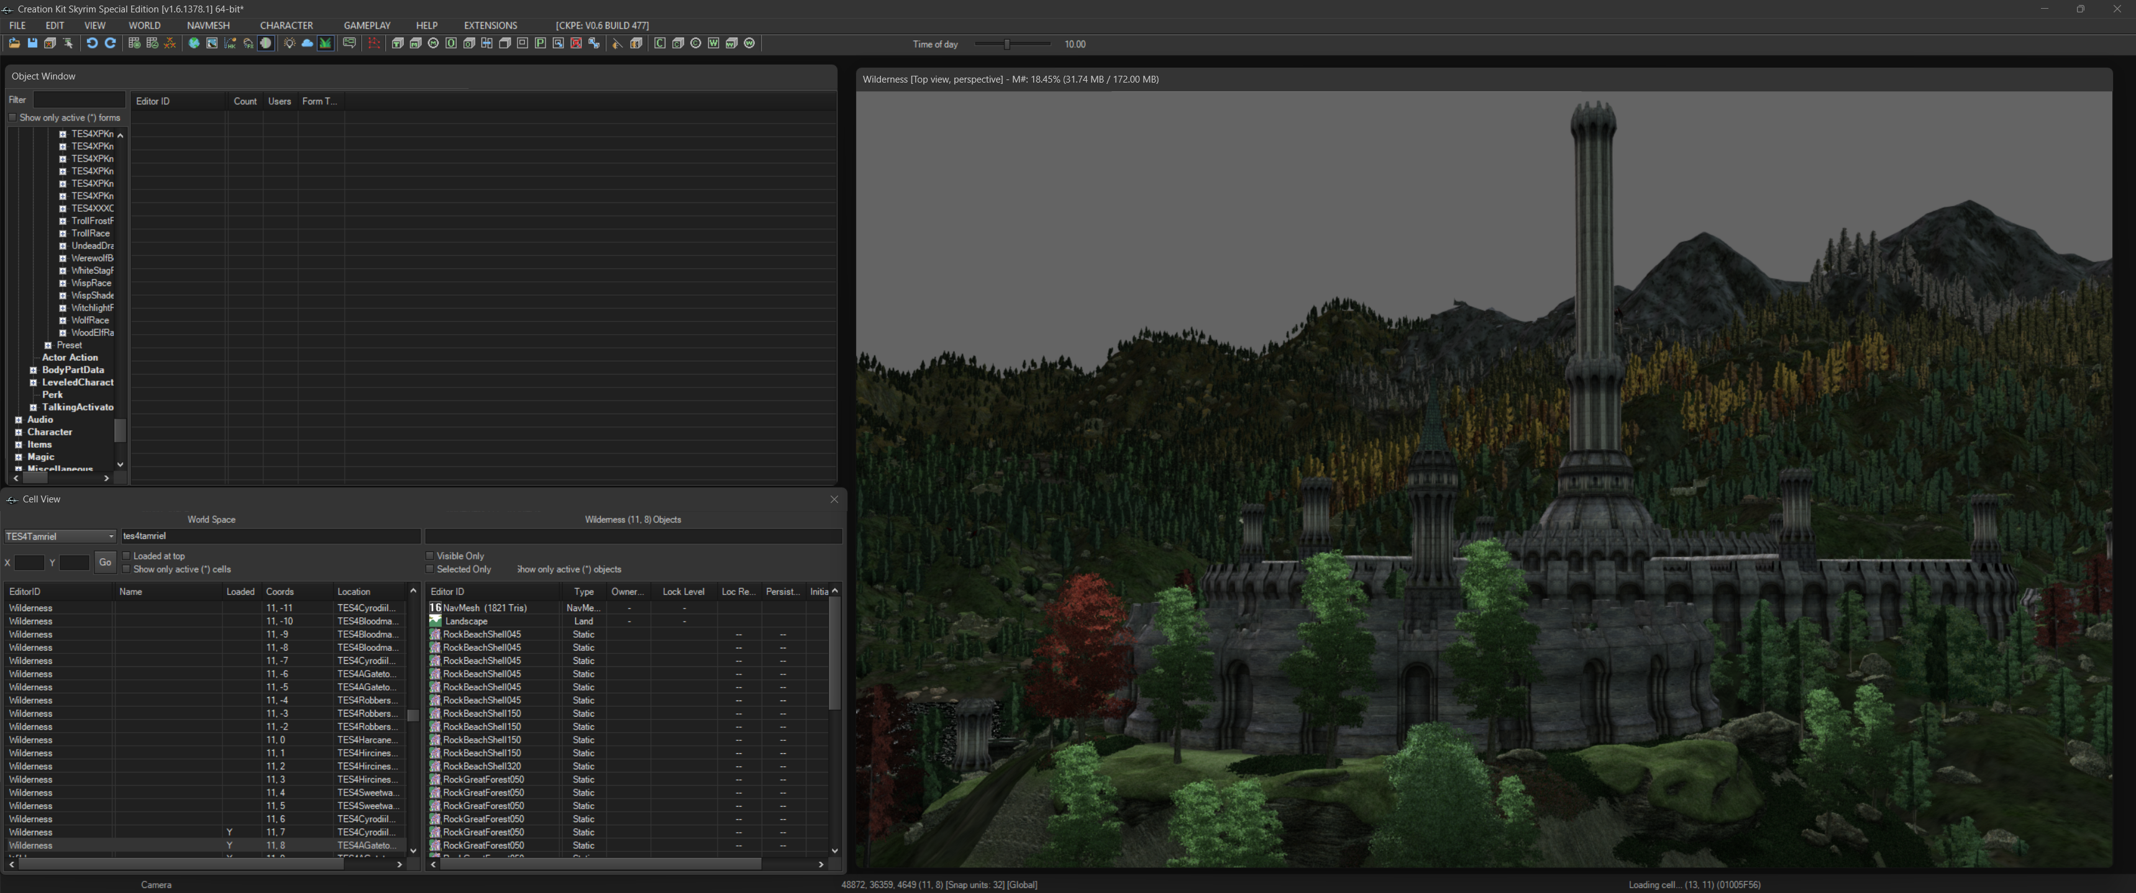Click the open data files folder icon
This screenshot has width=2136, height=893.
coord(14,43)
